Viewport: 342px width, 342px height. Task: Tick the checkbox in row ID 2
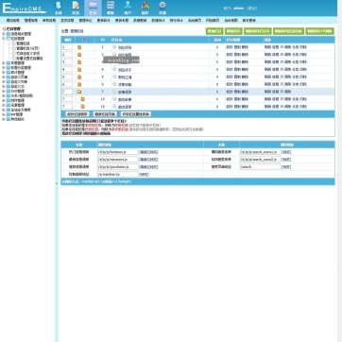[x=114, y=54]
